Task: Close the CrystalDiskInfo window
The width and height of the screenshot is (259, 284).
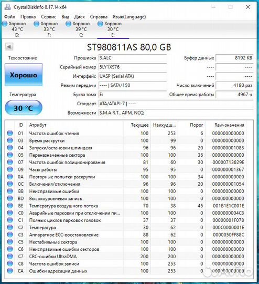Action: (x=248, y=7)
